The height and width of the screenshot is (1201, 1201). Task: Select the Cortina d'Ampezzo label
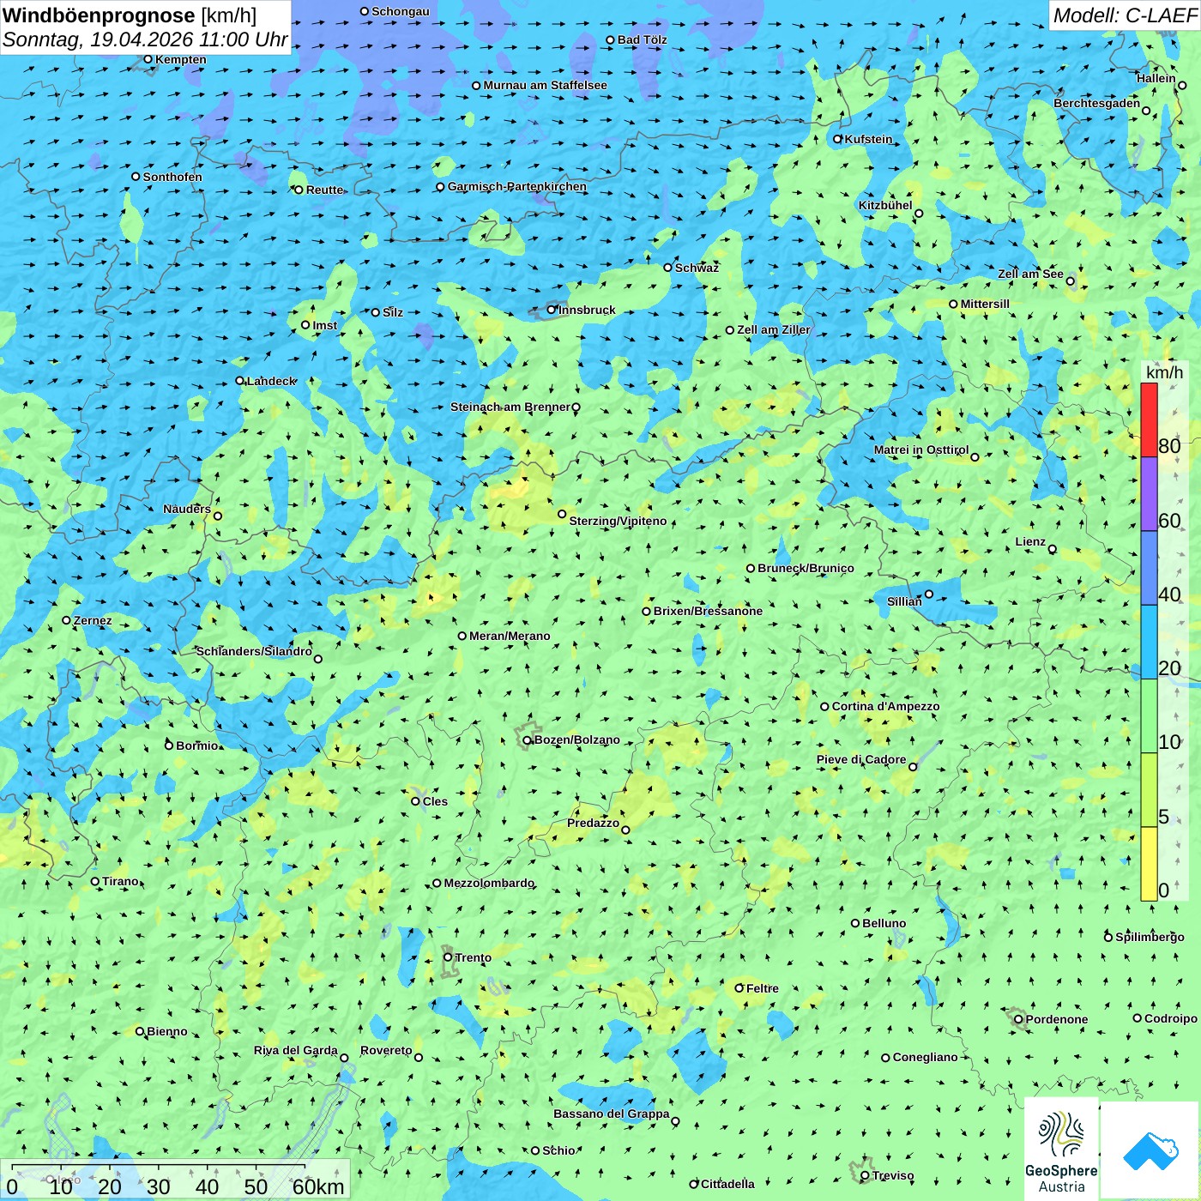[885, 706]
